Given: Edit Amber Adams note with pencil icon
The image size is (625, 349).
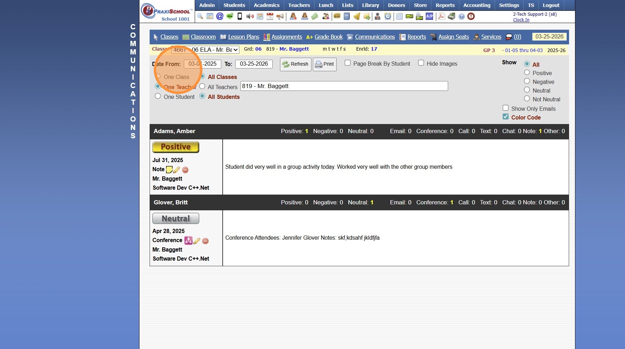Looking at the screenshot, I should 177,170.
